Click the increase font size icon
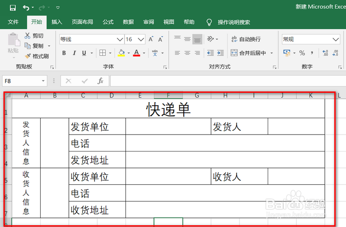Viewport: 346px width, 227px height. click(x=151, y=39)
